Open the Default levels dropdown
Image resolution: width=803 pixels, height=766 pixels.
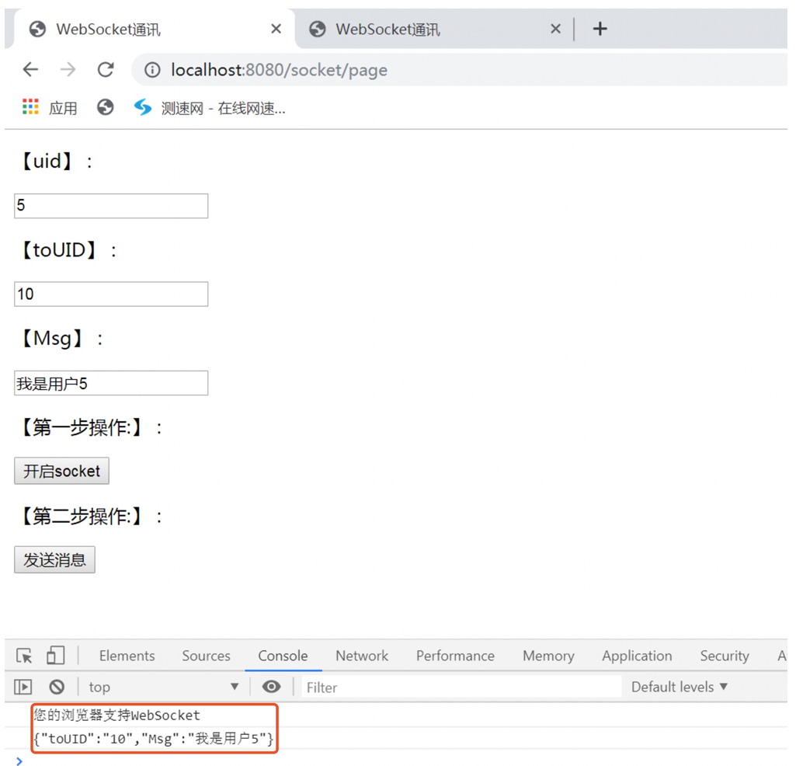click(x=679, y=687)
